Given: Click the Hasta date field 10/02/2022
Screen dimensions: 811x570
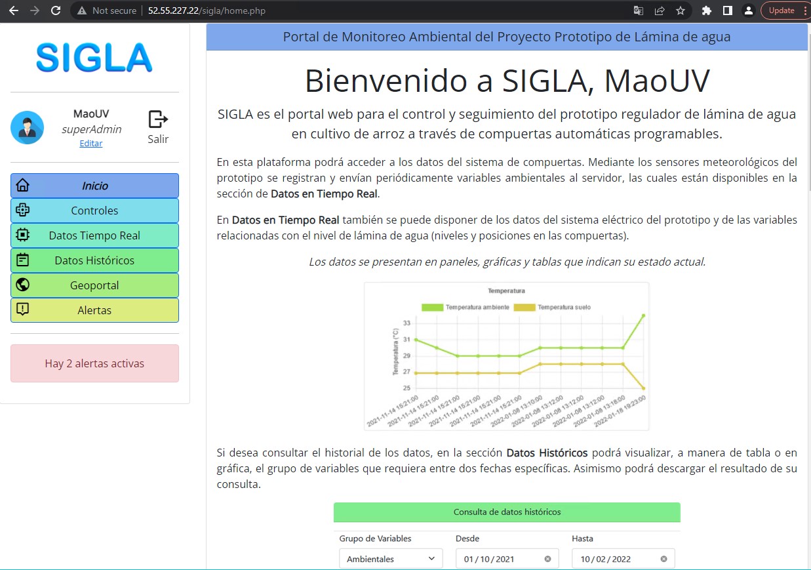Looking at the screenshot, I should [623, 559].
